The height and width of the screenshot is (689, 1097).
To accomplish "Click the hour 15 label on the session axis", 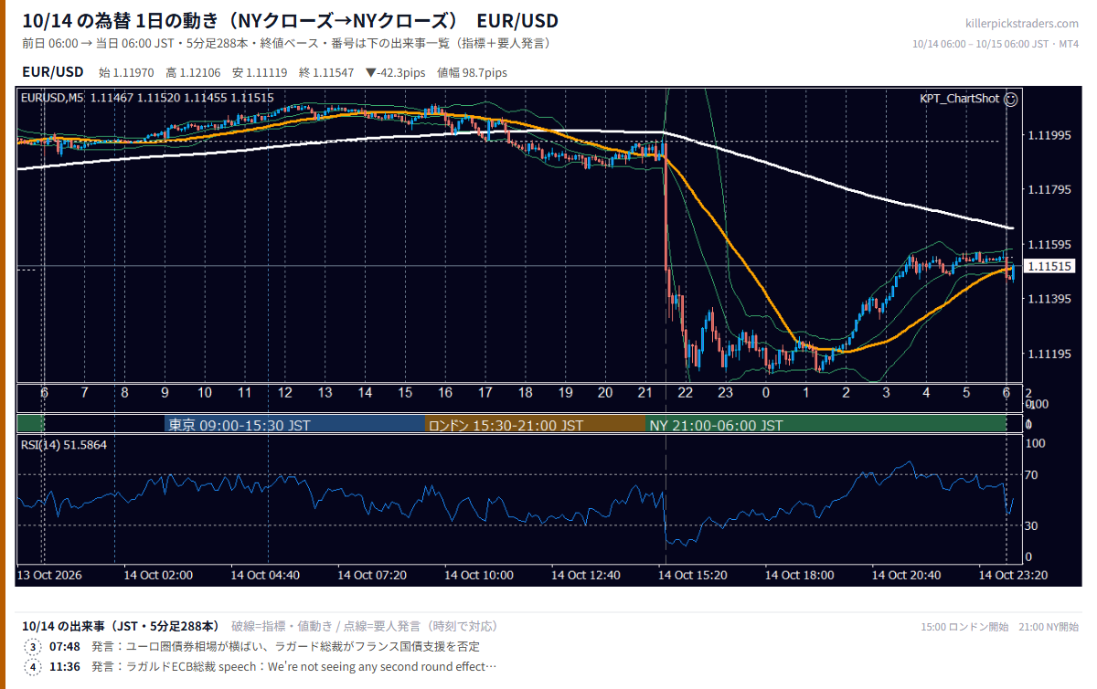I will 405,393.
